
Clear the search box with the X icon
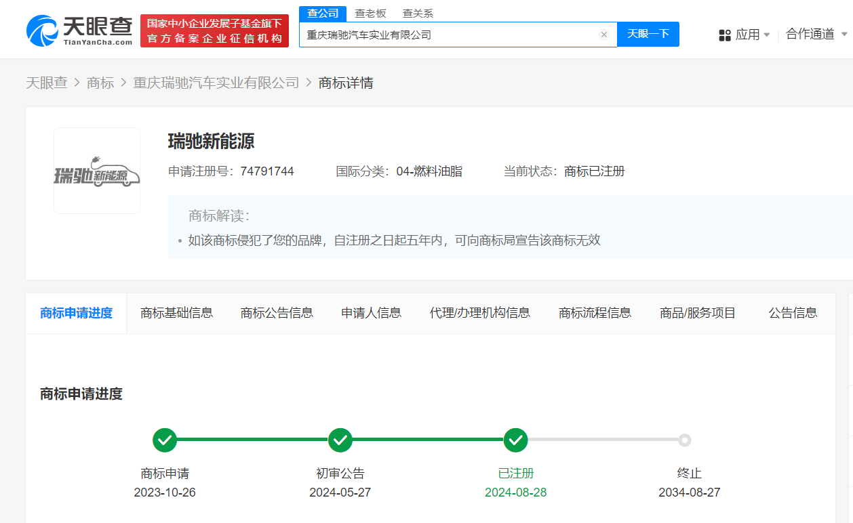point(603,35)
